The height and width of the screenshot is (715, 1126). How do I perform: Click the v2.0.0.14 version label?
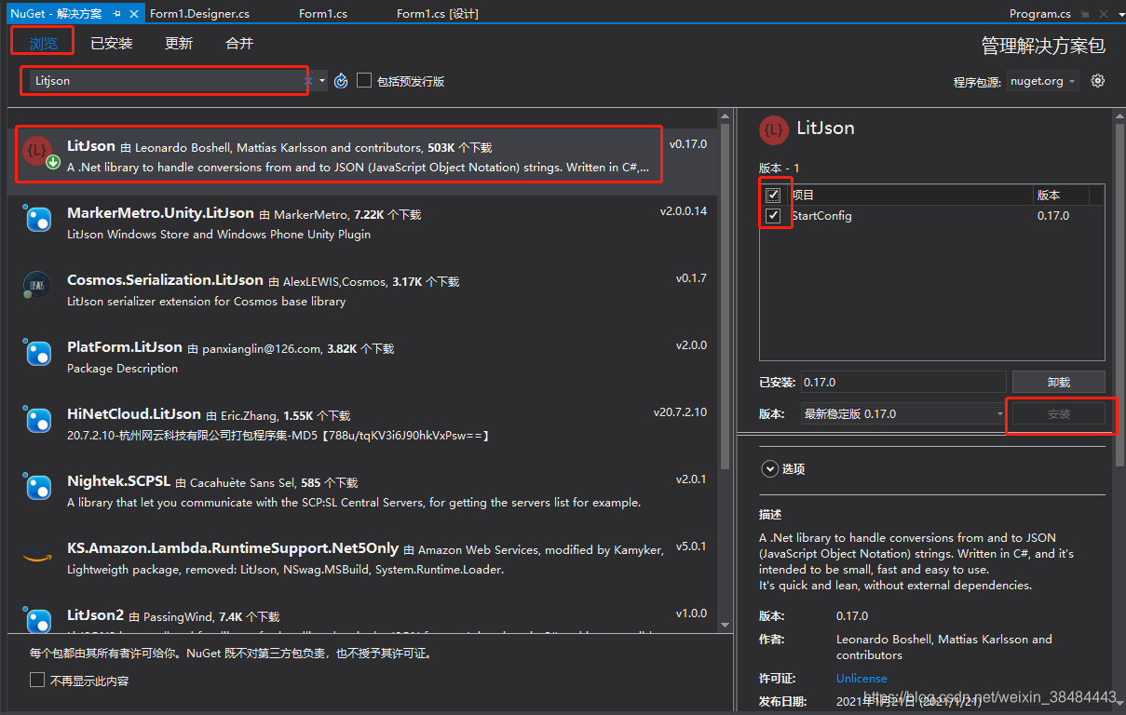pos(684,211)
